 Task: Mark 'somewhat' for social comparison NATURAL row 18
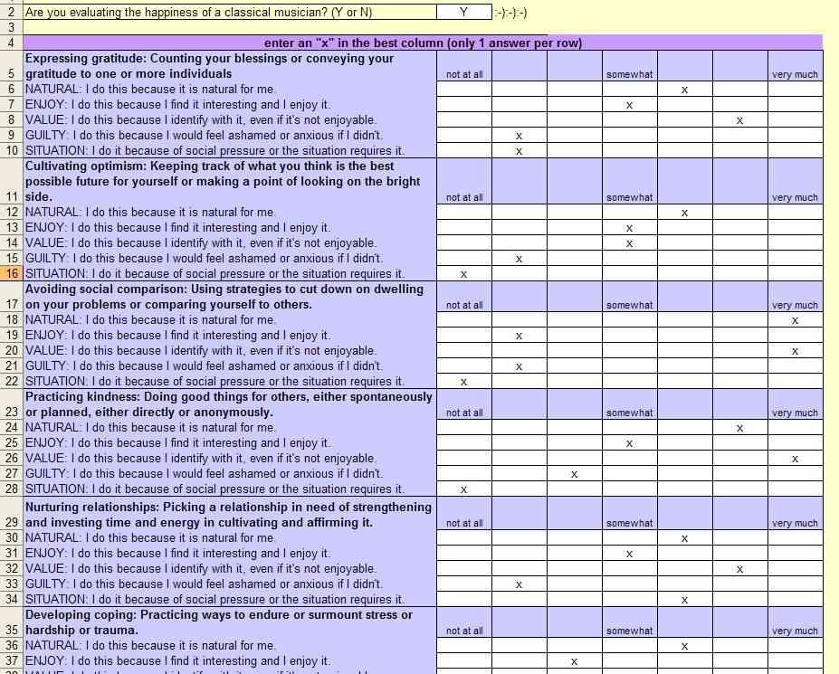[x=629, y=320]
